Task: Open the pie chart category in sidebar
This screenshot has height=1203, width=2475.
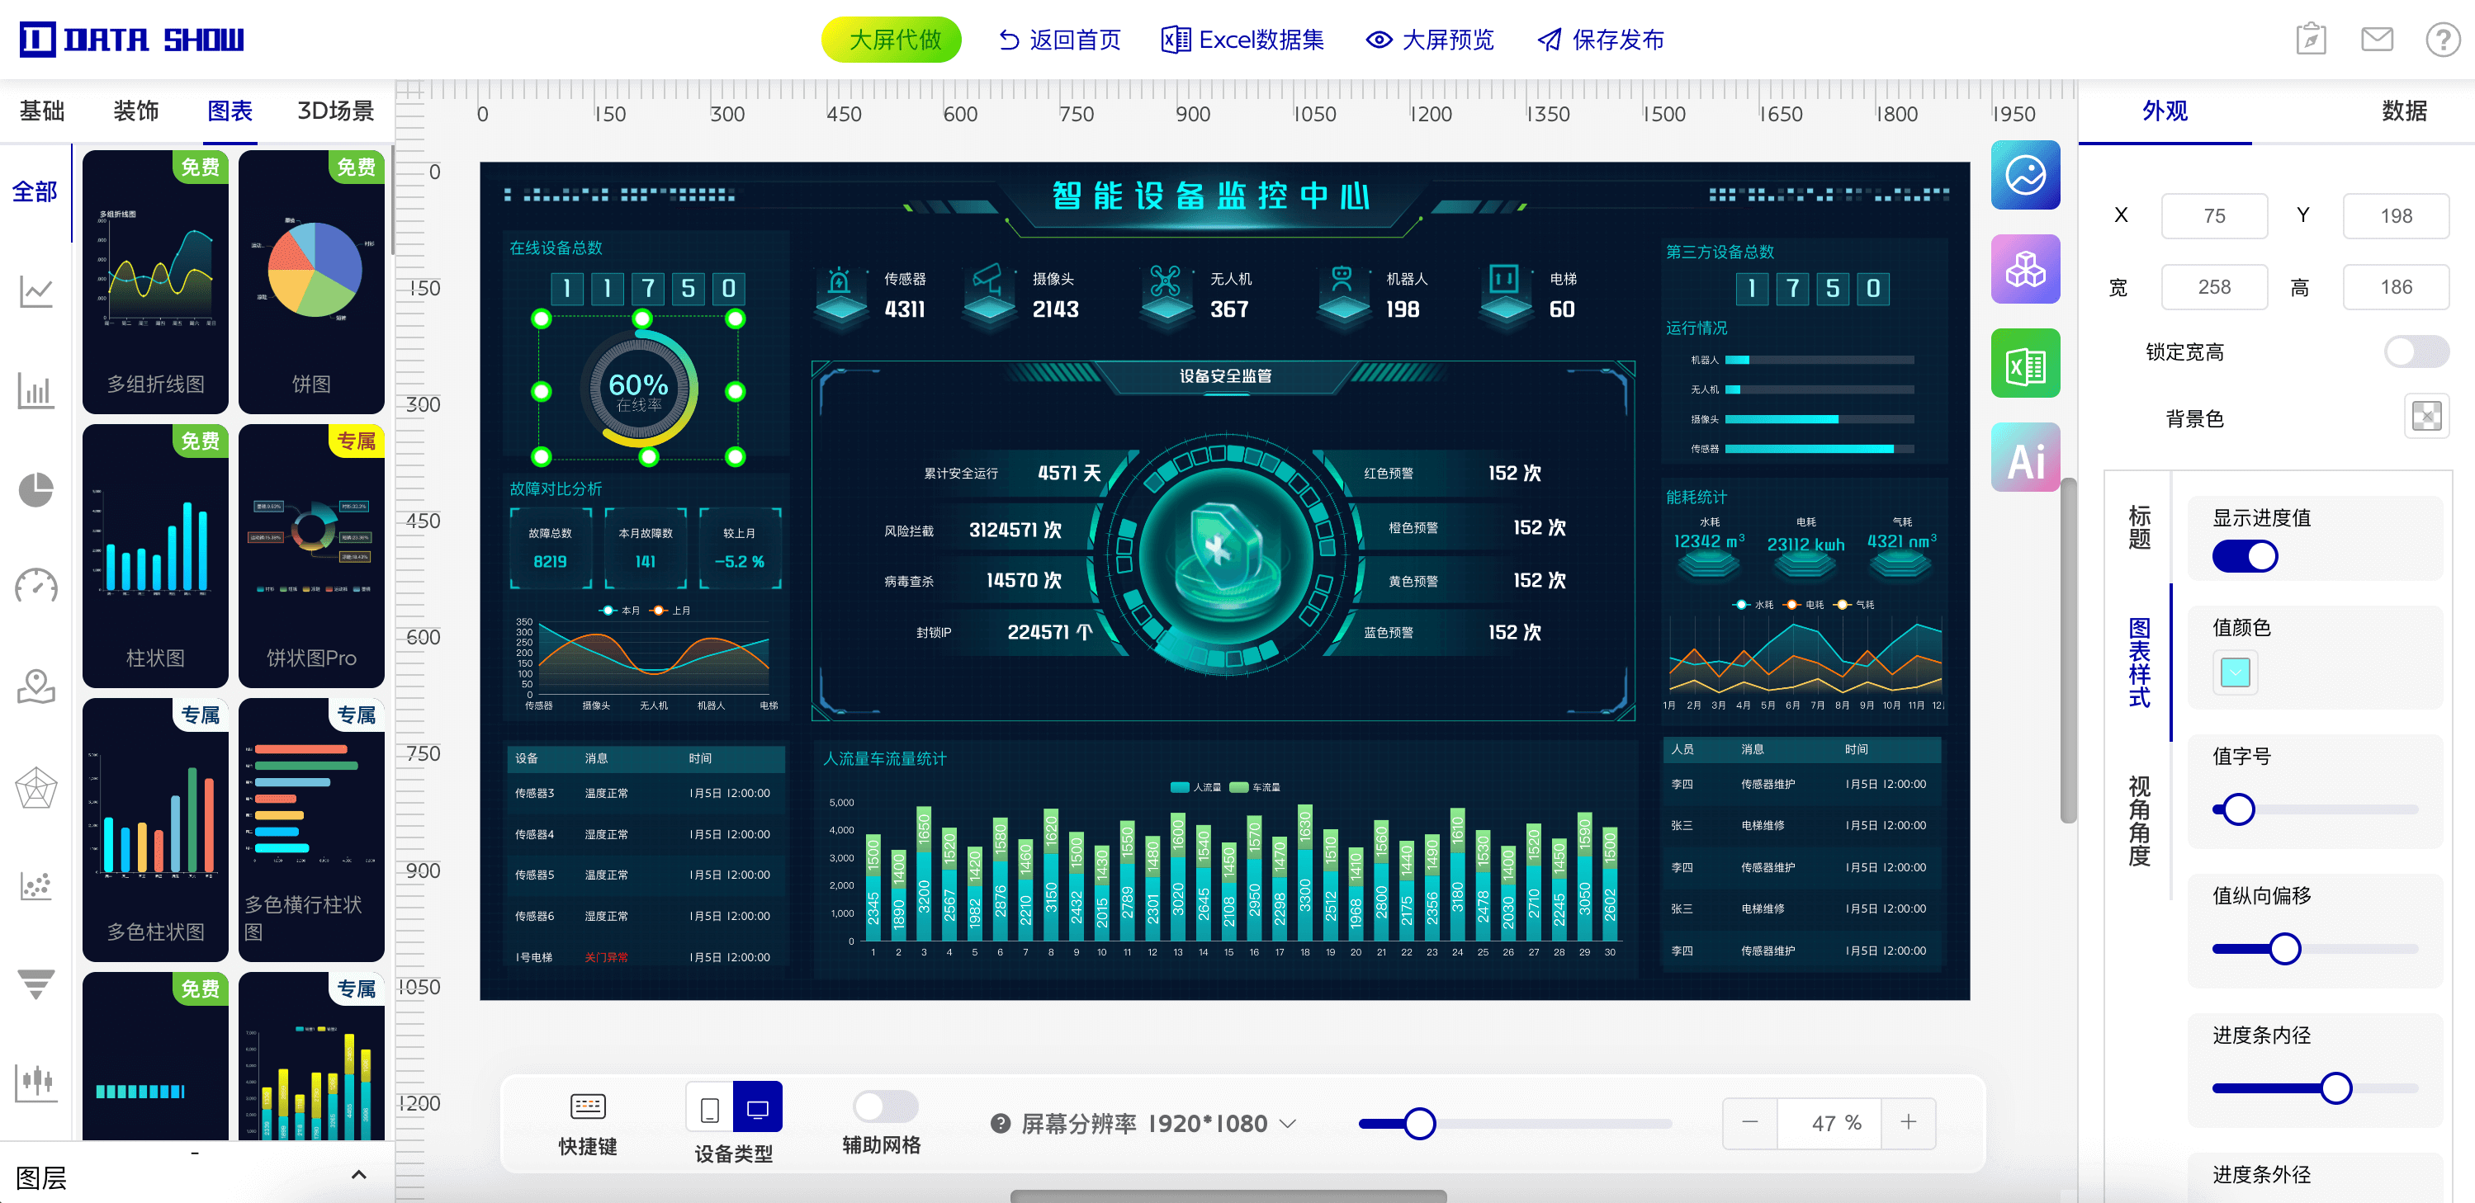Action: tap(35, 488)
